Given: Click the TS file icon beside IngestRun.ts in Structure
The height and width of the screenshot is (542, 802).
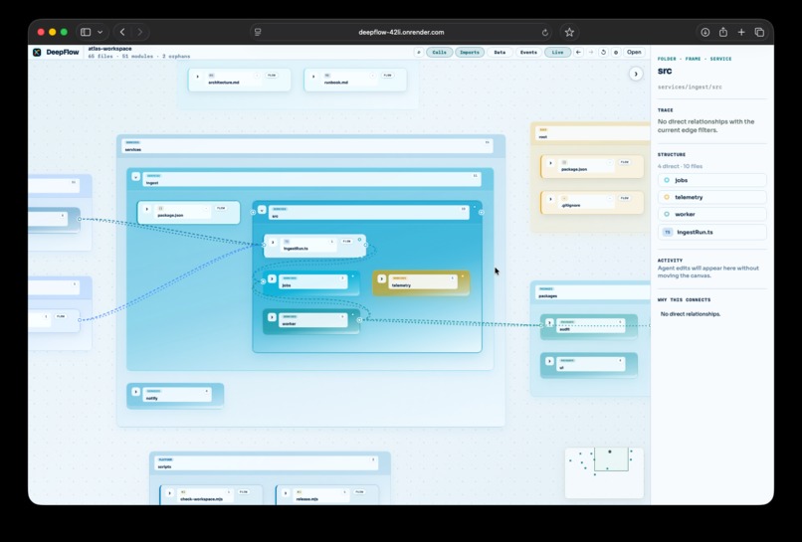Looking at the screenshot, I should (x=667, y=232).
